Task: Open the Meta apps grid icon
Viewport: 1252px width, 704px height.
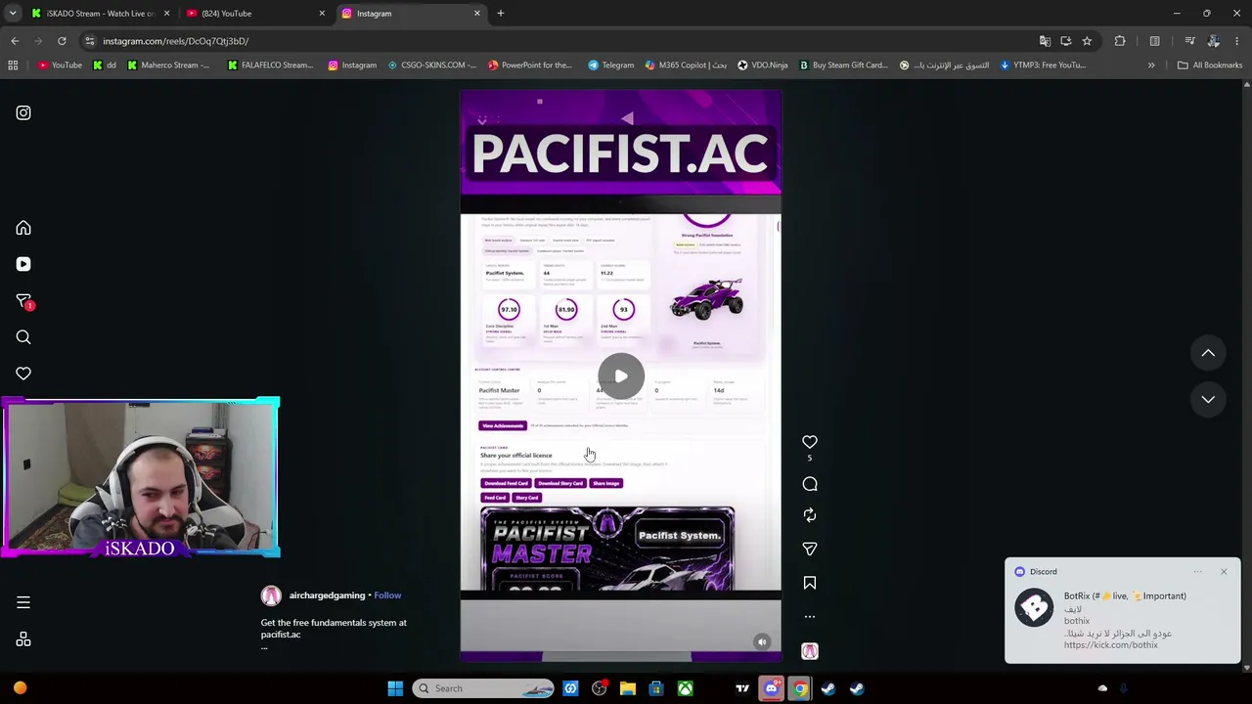Action: pyautogui.click(x=23, y=639)
